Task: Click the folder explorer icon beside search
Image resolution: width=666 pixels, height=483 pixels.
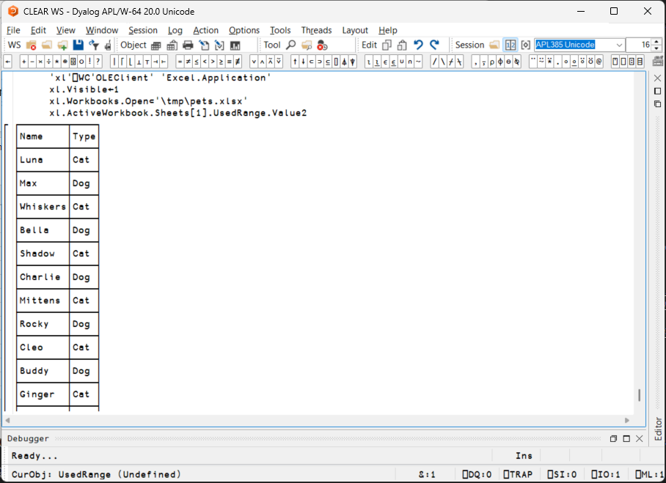Action: point(307,45)
